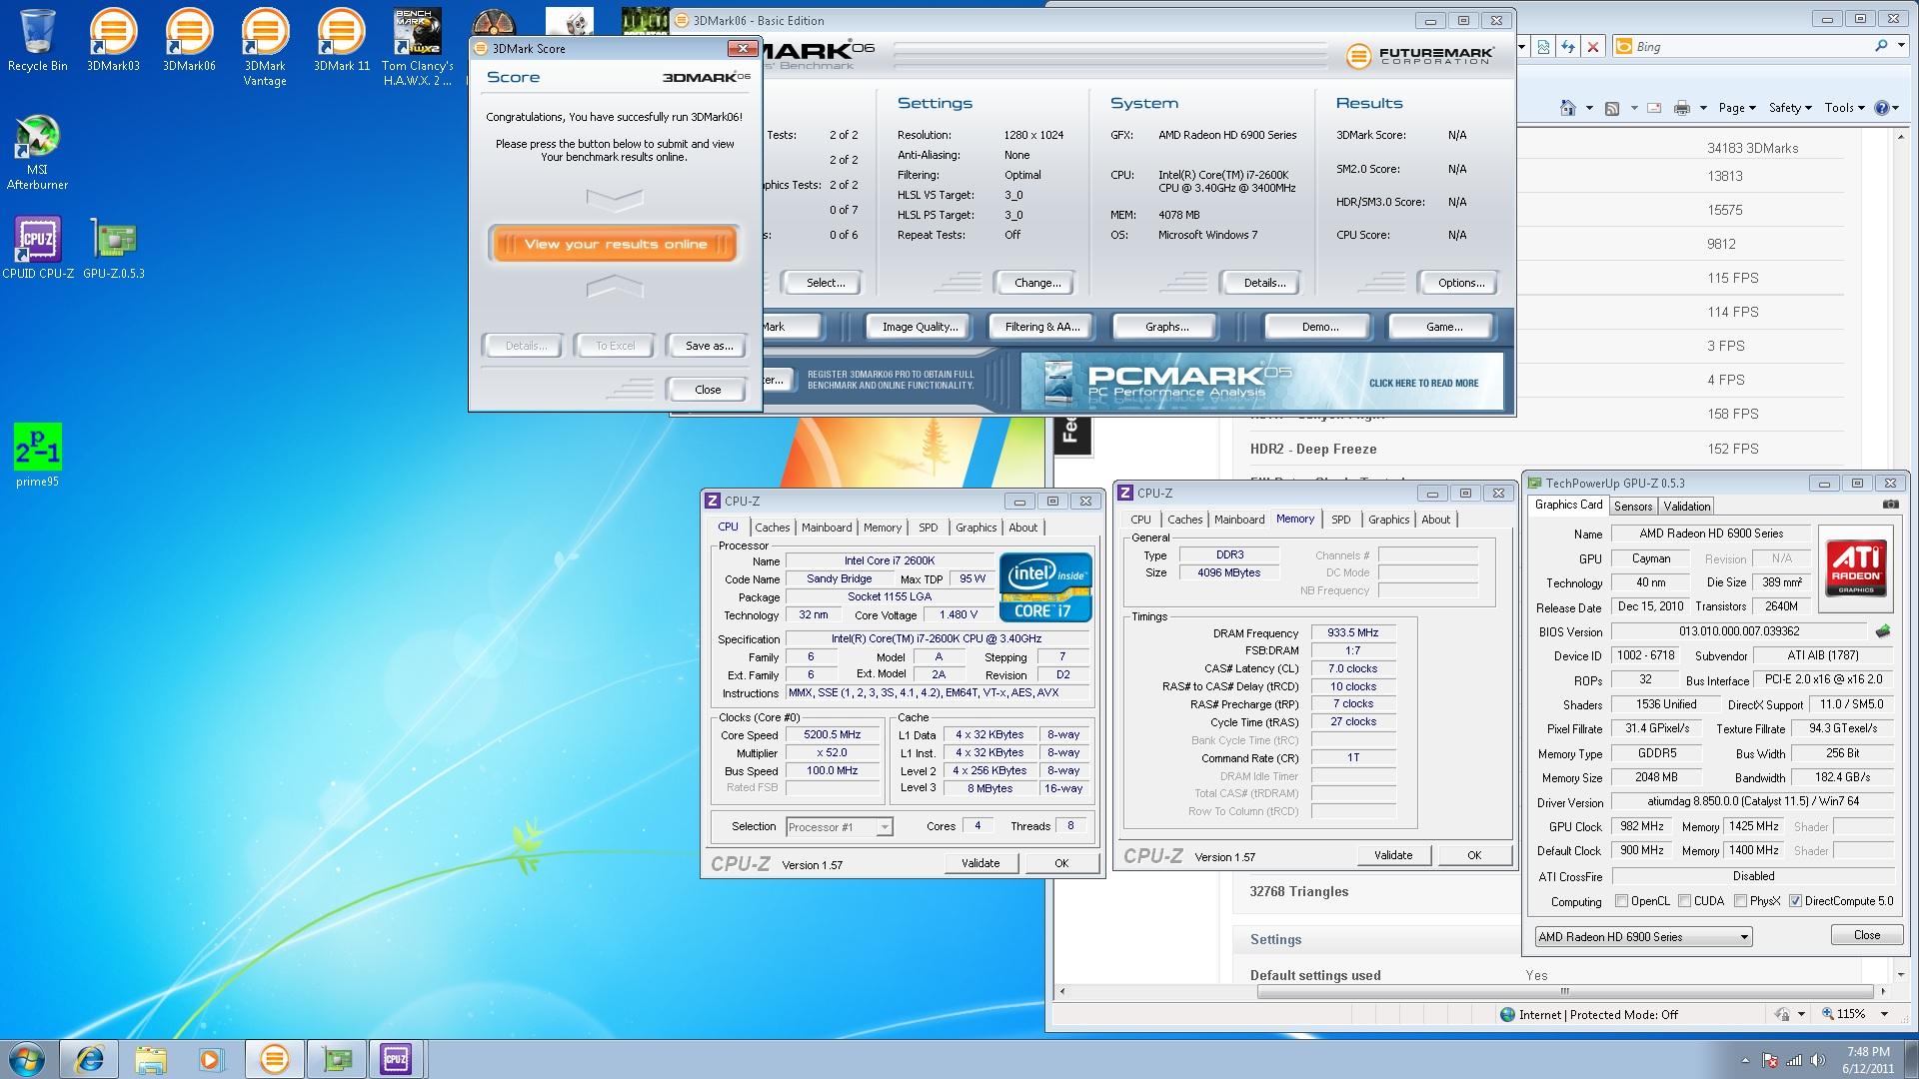Click the Print icon in browser toolbar
The height and width of the screenshot is (1079, 1919).
coord(1682,108)
